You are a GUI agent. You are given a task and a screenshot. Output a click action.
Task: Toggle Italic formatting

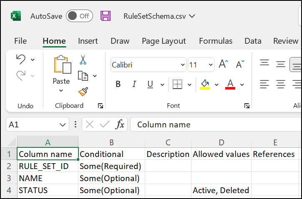tap(134, 85)
